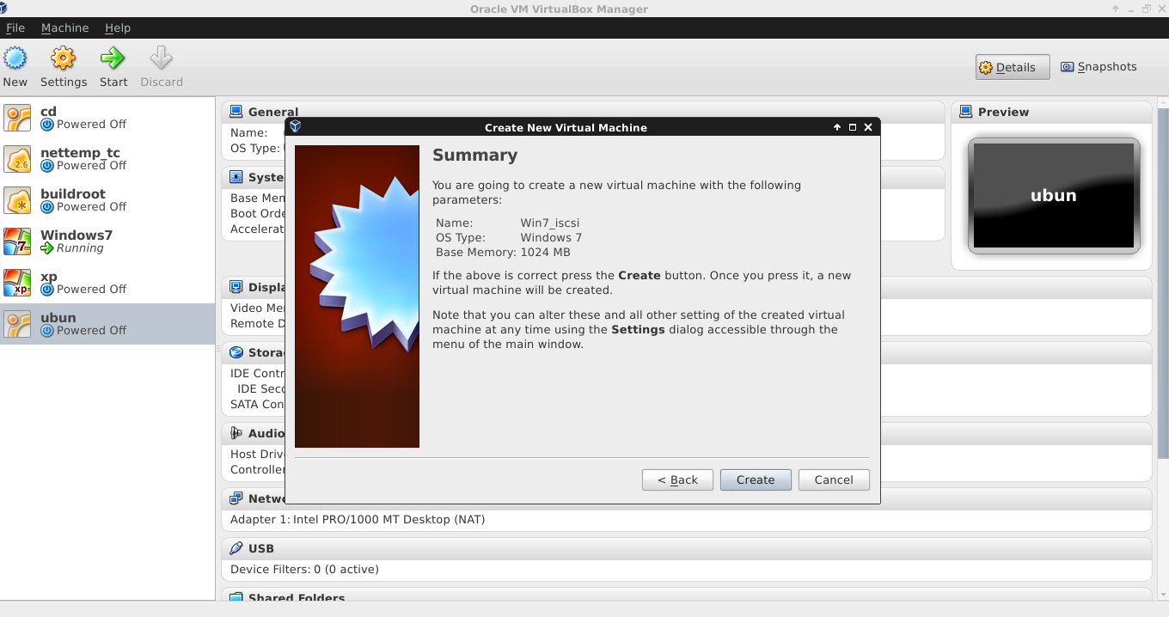Click the Windows 7 OS type value
This screenshot has height=617, width=1169.
(551, 237)
